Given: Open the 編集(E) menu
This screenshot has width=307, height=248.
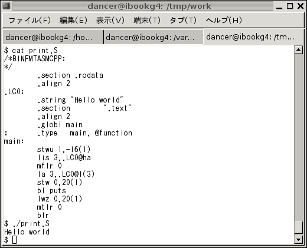Looking at the screenshot, I should (73, 20).
